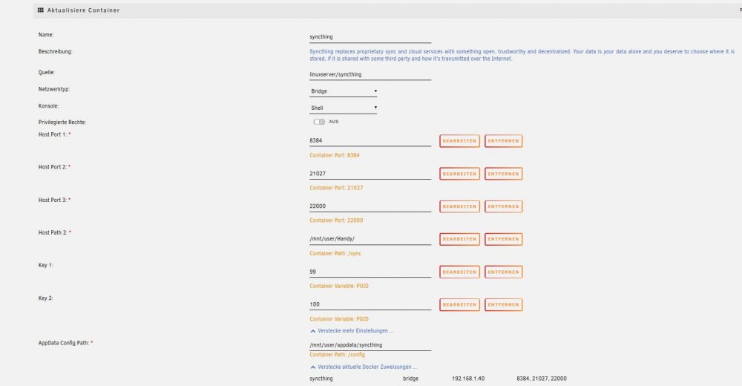The image size is (742, 386).
Task: Focus the Quelle field linuxserver/syncthing
Action: click(x=370, y=74)
